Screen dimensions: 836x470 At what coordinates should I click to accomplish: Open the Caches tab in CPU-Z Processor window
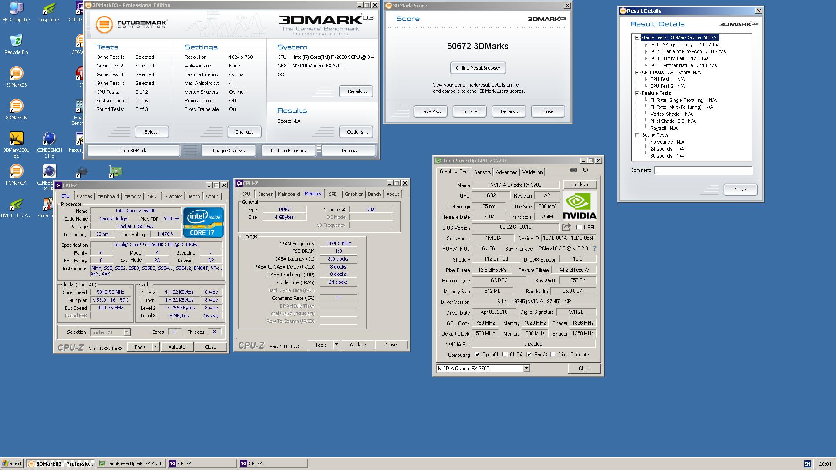(x=84, y=196)
